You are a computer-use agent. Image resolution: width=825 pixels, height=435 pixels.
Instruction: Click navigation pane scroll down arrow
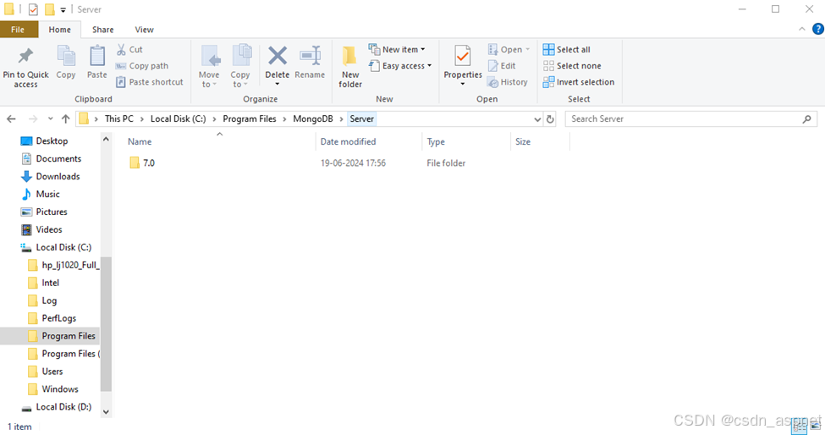coord(106,412)
